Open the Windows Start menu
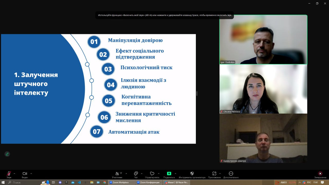 3,182
